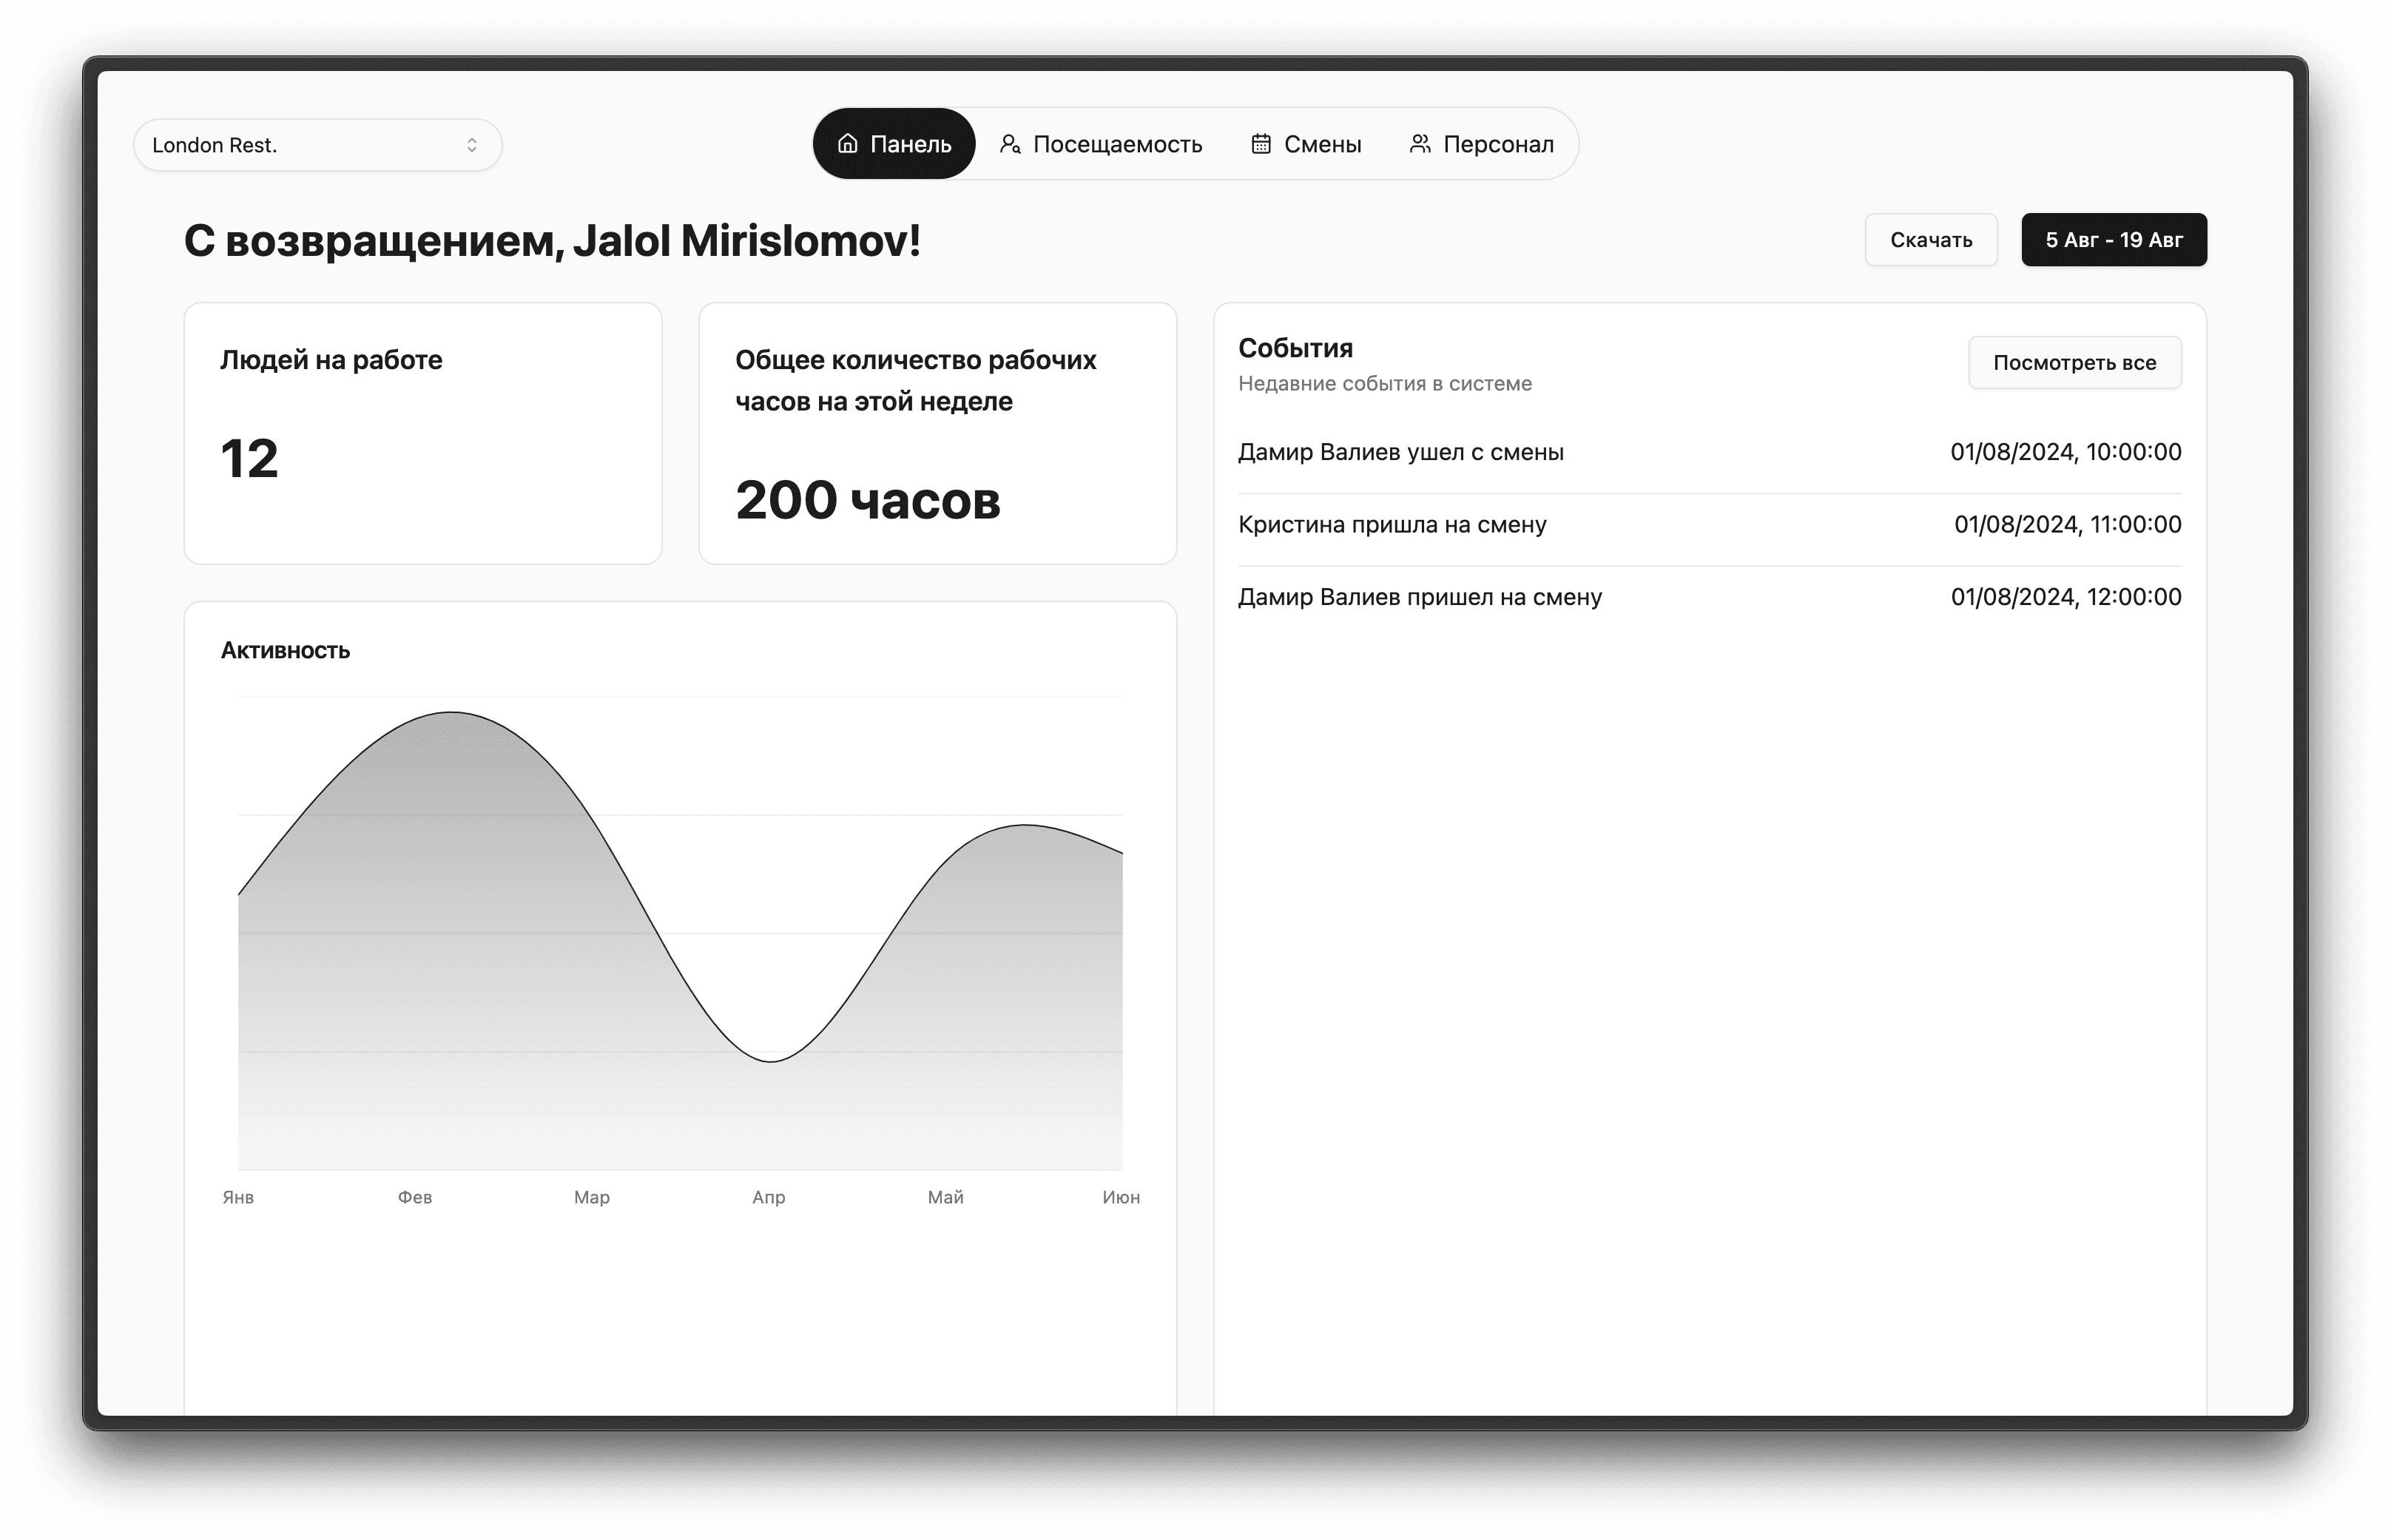Open the London Rest. location dropdown

tap(318, 145)
